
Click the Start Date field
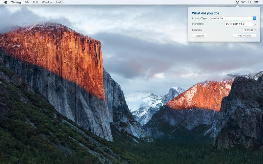(x=239, y=24)
